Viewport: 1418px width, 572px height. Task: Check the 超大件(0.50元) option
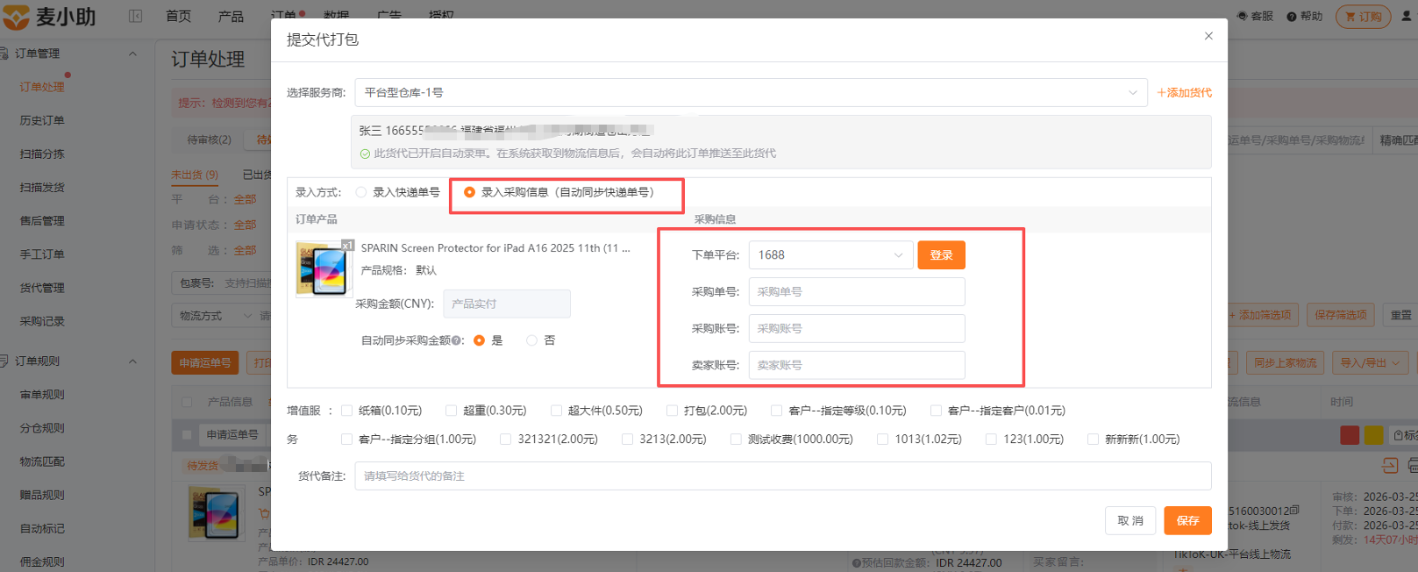pos(556,411)
